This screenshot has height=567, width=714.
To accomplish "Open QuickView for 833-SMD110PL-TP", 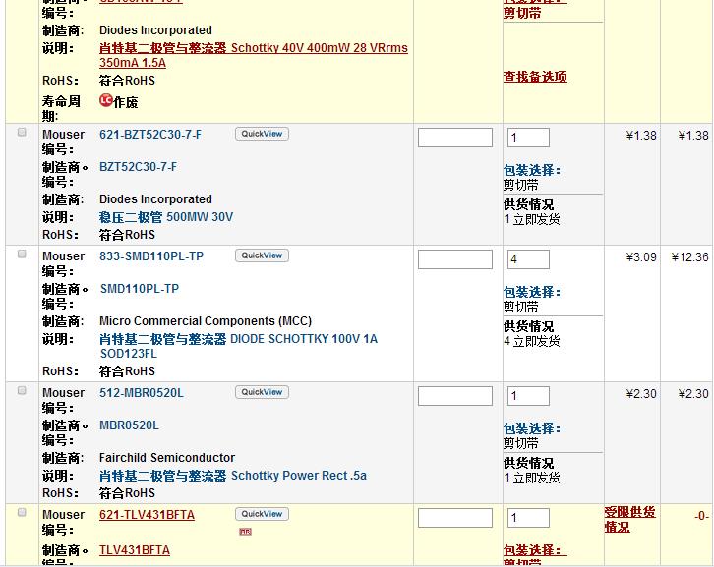I will 262,255.
